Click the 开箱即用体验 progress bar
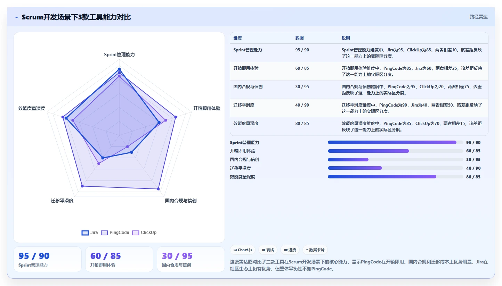This screenshot has width=502, height=286. tap(395, 151)
